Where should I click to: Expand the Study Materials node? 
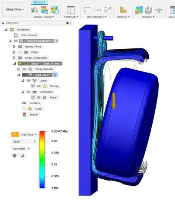pos(18,69)
